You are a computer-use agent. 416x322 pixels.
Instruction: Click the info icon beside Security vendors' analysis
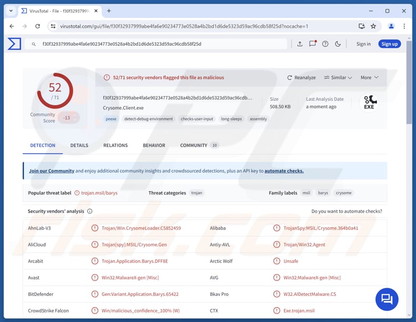pos(90,211)
